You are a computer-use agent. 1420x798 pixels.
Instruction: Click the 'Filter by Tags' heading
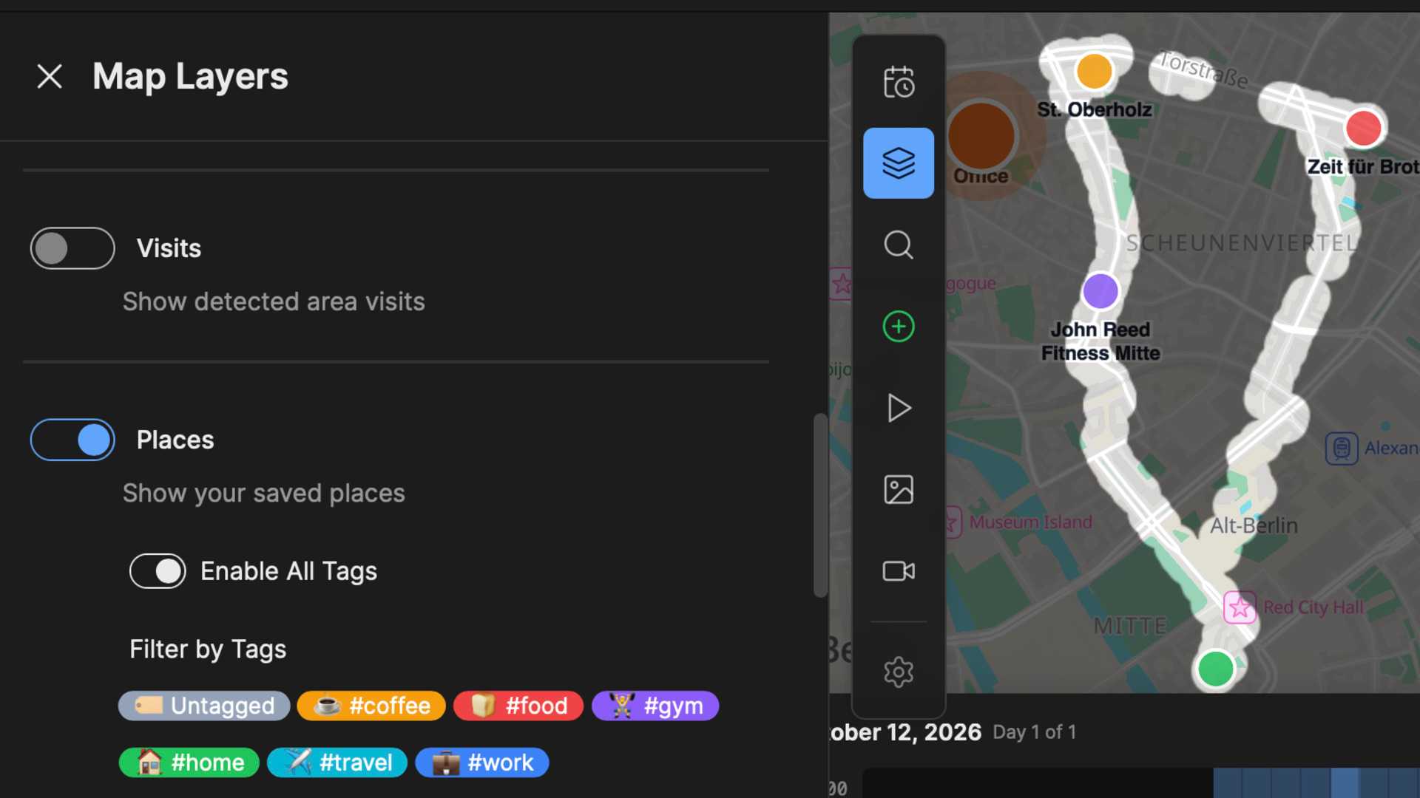tap(208, 649)
